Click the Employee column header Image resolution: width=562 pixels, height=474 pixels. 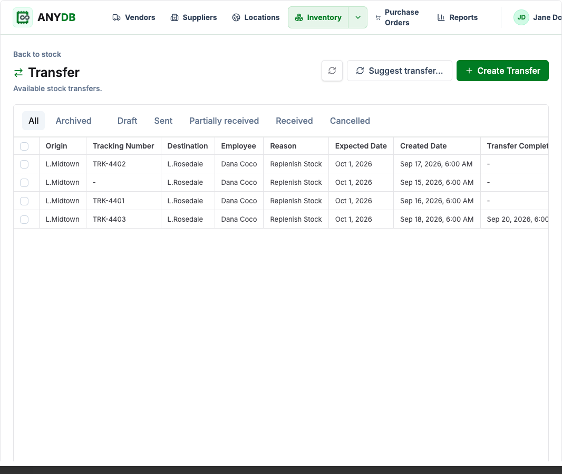point(239,146)
